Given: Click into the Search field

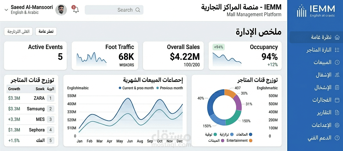Looking at the screenshot, I should tap(114, 10).
